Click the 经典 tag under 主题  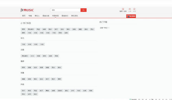point(50,56)
